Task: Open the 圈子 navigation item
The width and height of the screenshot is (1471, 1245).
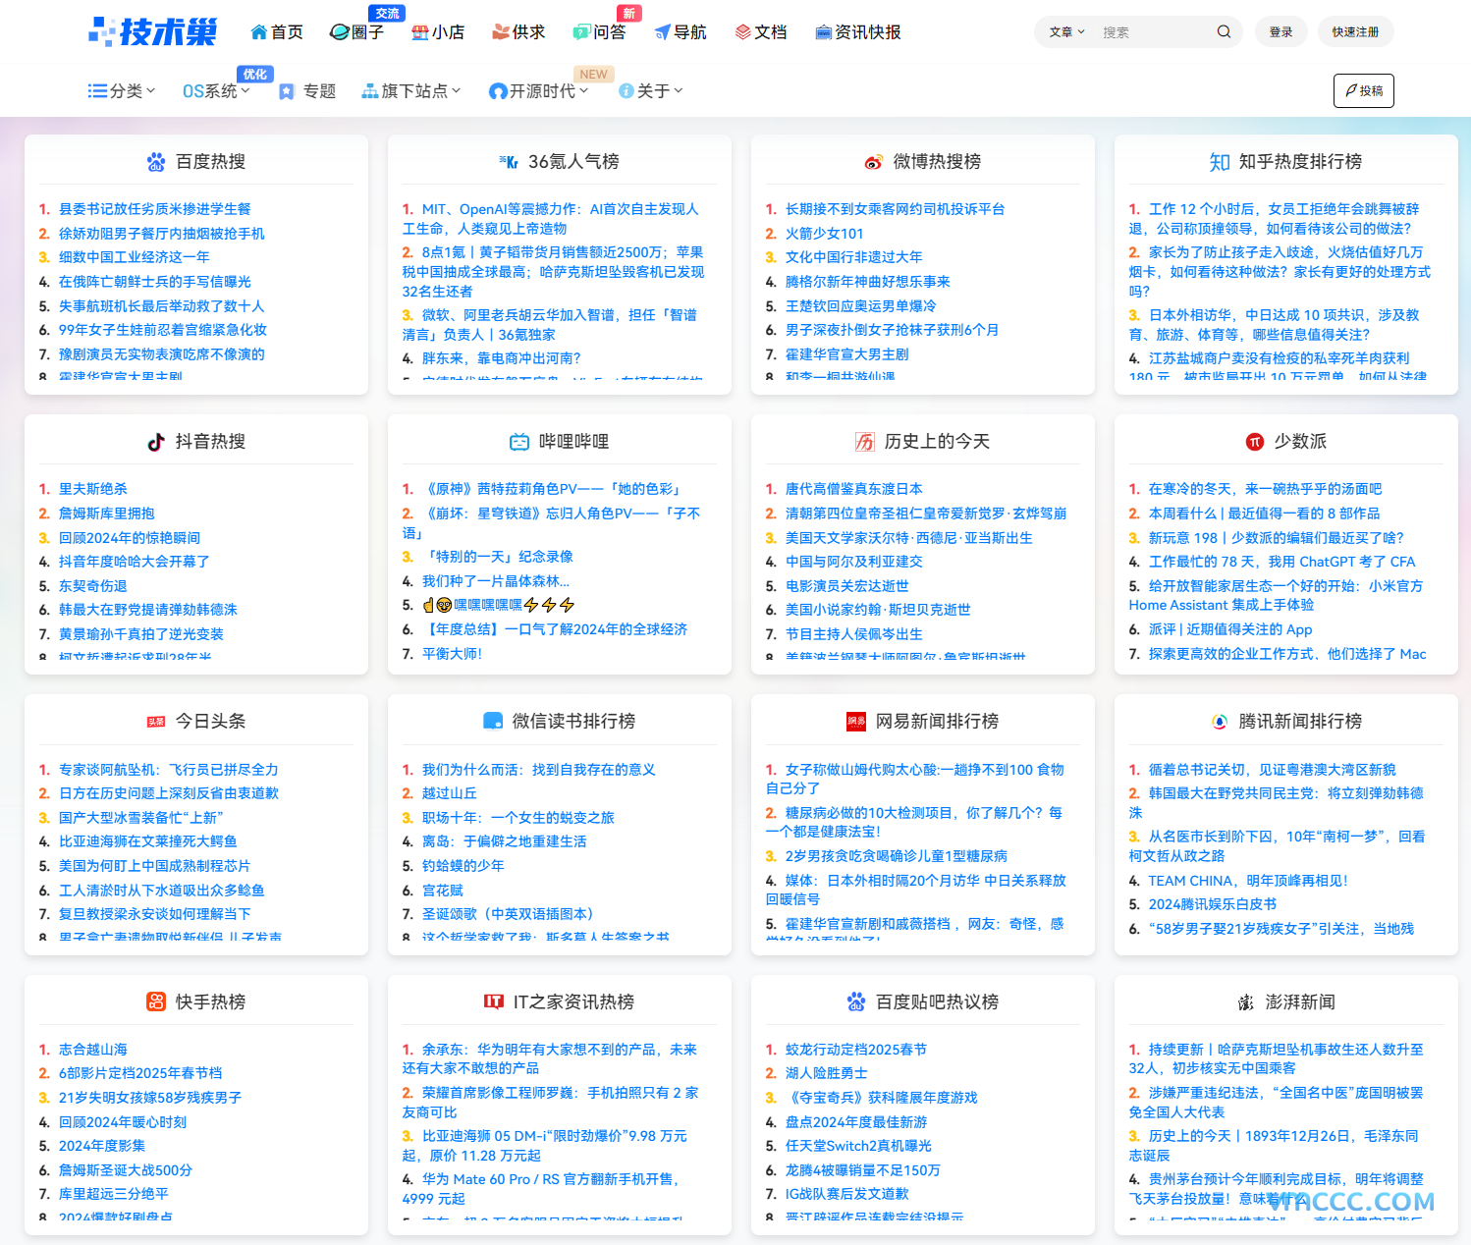Action: click(x=367, y=32)
